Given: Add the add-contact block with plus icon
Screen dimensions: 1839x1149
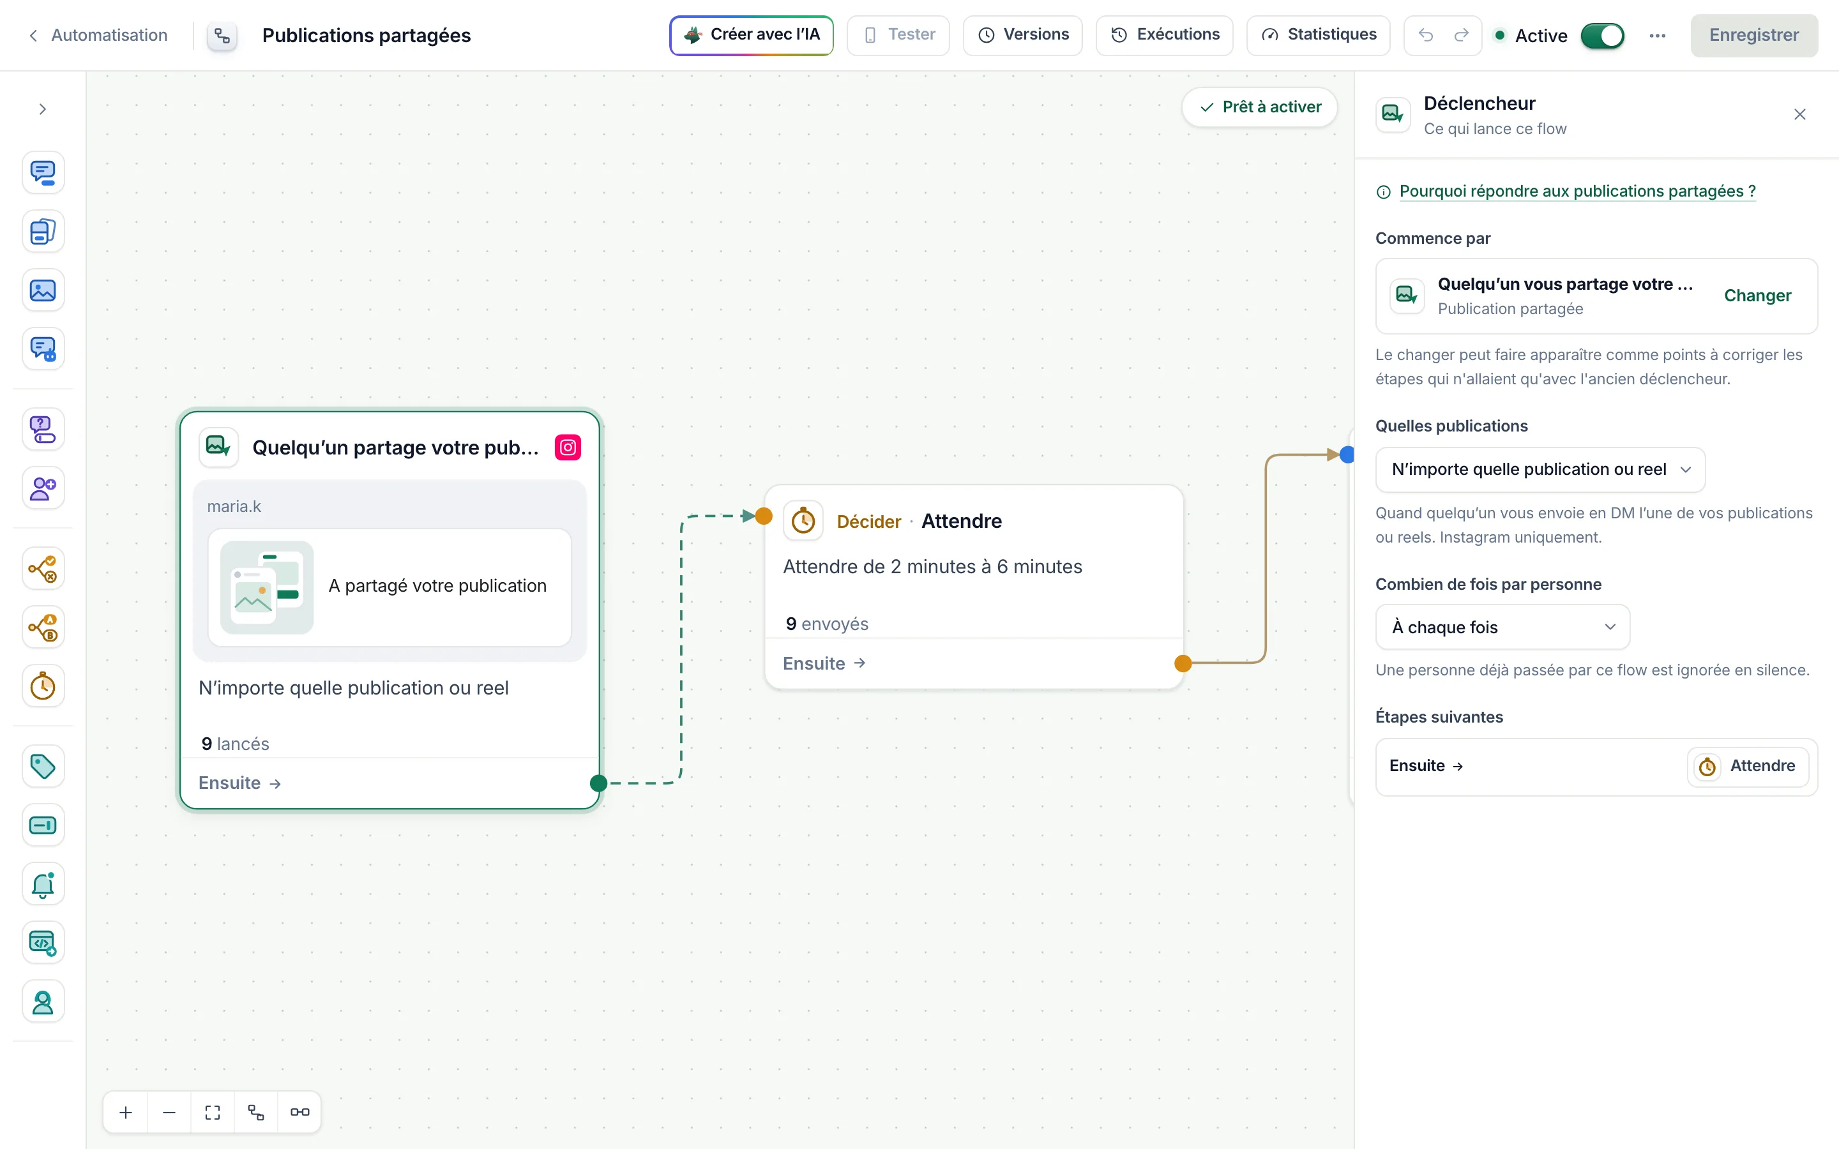Looking at the screenshot, I should tap(43, 488).
